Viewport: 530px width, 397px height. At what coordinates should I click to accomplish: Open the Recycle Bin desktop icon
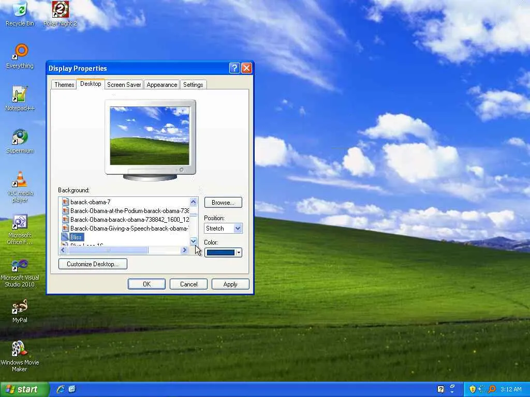pos(20,13)
